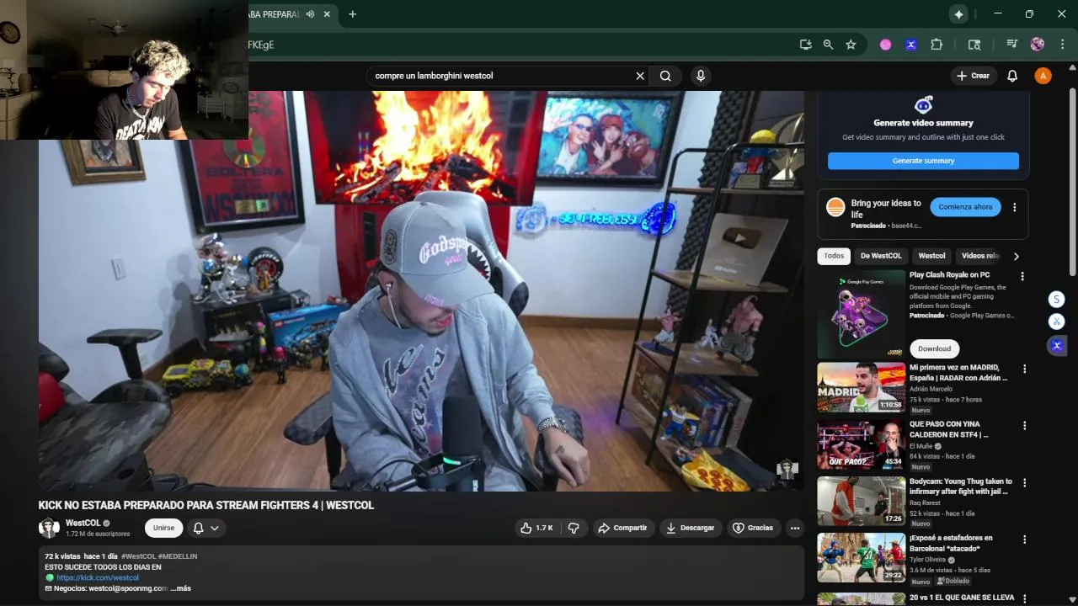This screenshot has height=606, width=1078.
Task: Click the round S side extension icon
Action: 1057,300
